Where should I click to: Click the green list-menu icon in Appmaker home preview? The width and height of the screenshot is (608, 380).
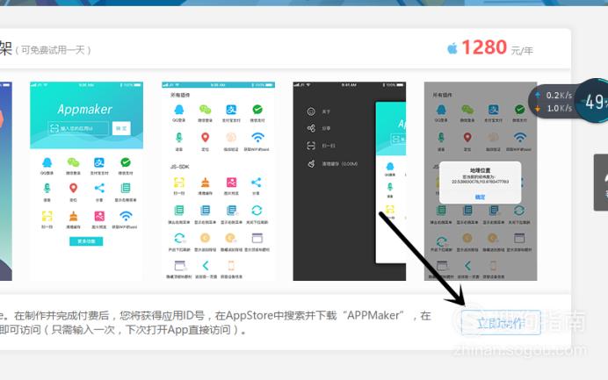pyautogui.click(x=126, y=189)
